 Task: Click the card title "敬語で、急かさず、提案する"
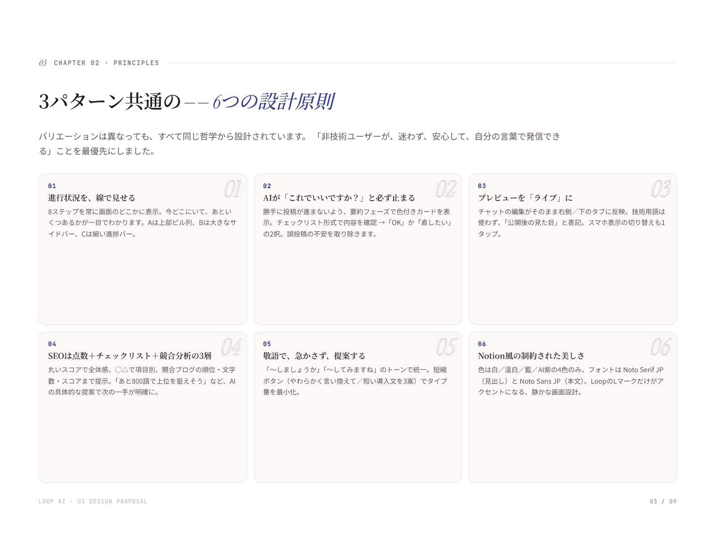pyautogui.click(x=314, y=356)
